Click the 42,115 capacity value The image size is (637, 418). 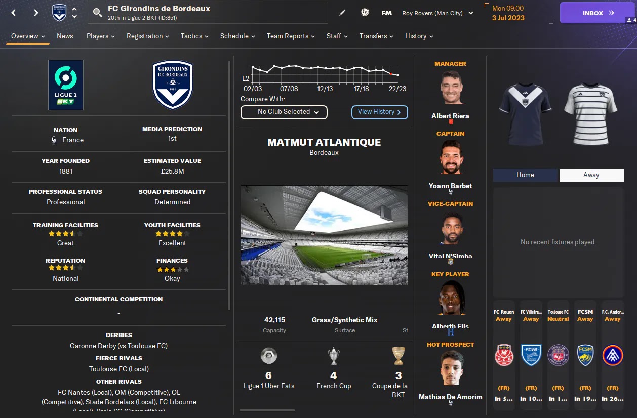(274, 320)
